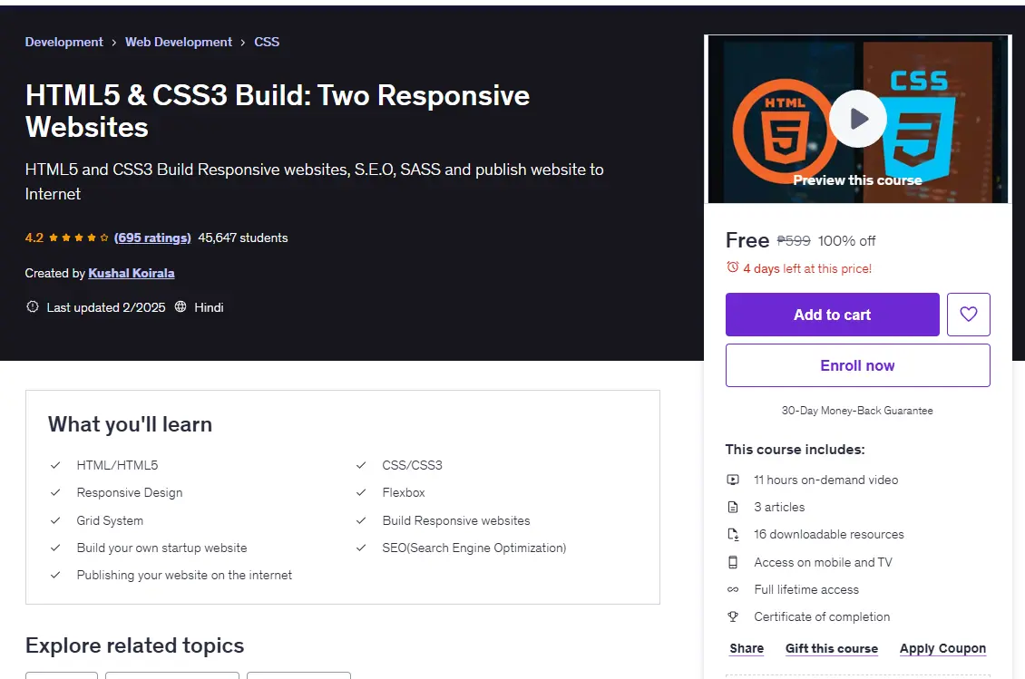The height and width of the screenshot is (679, 1025).
Task: Click the What you'll learn heading
Action: (130, 424)
